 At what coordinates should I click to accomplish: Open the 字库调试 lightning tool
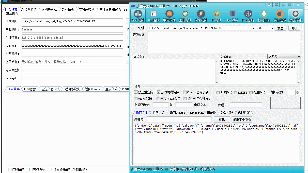pyautogui.click(x=201, y=16)
